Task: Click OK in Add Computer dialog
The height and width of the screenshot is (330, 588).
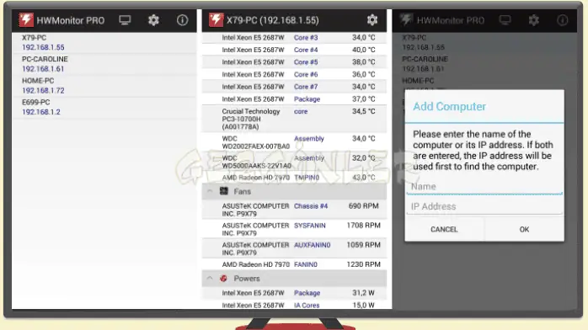Action: tap(524, 229)
